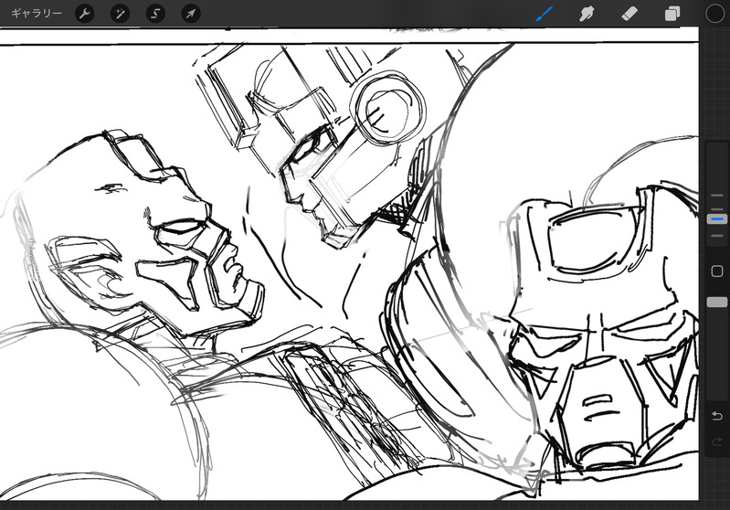Select the Brush tool
This screenshot has width=730, height=510.
pyautogui.click(x=544, y=14)
